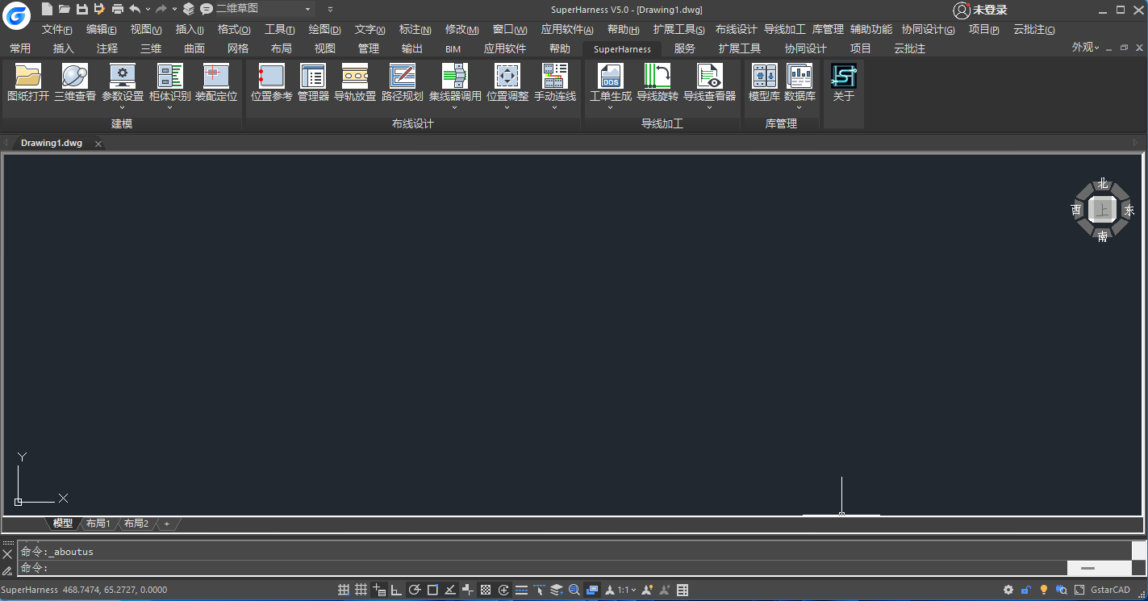
Task: Open quick access toolbar customize dropdown
Action: tap(331, 9)
